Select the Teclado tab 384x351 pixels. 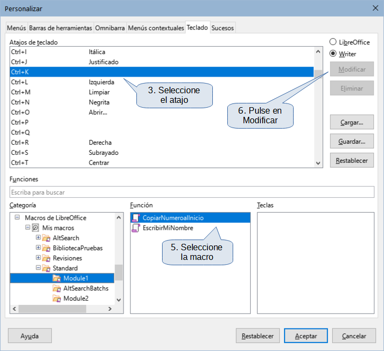click(197, 27)
